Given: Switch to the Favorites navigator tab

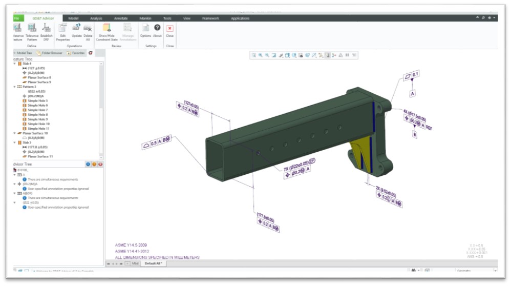Looking at the screenshot, I should click(76, 53).
